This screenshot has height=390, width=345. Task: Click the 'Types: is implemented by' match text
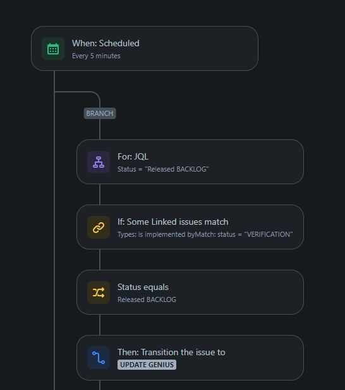pos(156,234)
